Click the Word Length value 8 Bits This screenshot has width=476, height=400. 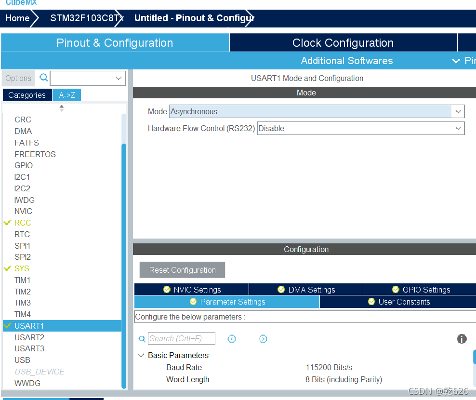point(344,380)
